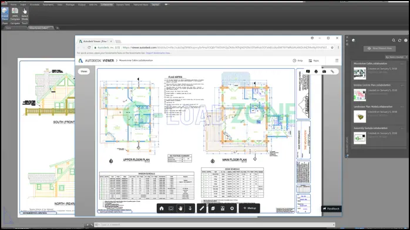Open the Home ribbon tab

14,5
